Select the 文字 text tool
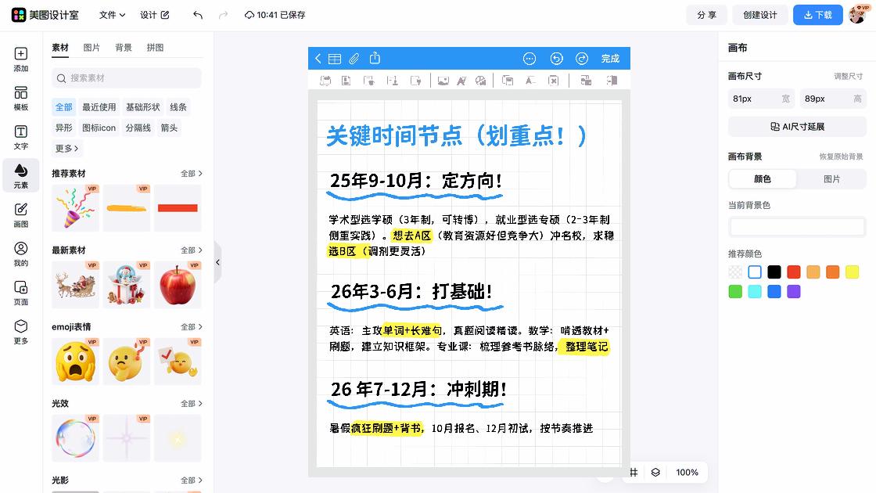Viewport: 876px width, 493px height. [x=20, y=137]
